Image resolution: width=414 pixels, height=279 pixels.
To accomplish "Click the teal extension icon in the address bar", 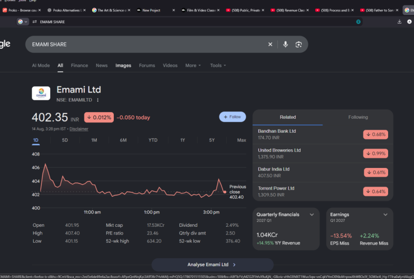I will (x=358, y=22).
